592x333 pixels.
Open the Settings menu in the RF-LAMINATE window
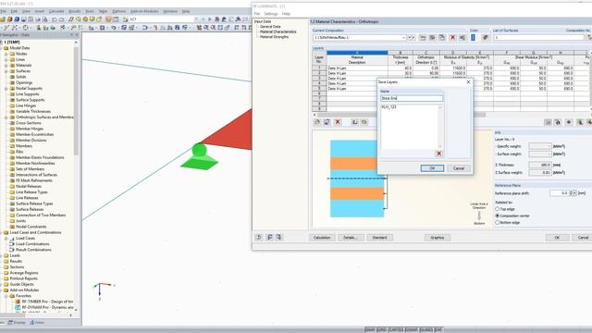click(271, 14)
